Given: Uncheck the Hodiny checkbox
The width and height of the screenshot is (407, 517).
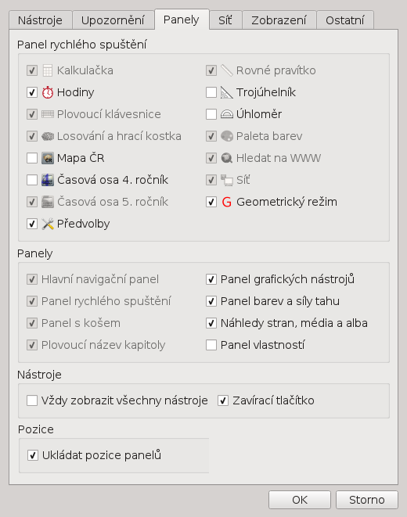Looking at the screenshot, I should (32, 92).
